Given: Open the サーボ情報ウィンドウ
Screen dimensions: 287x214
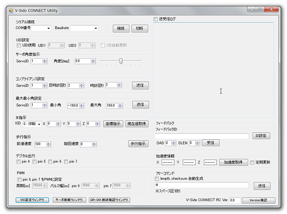Looking at the screenshot, I should 69,200.
